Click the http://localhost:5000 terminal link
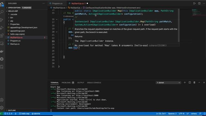 (87, 95)
